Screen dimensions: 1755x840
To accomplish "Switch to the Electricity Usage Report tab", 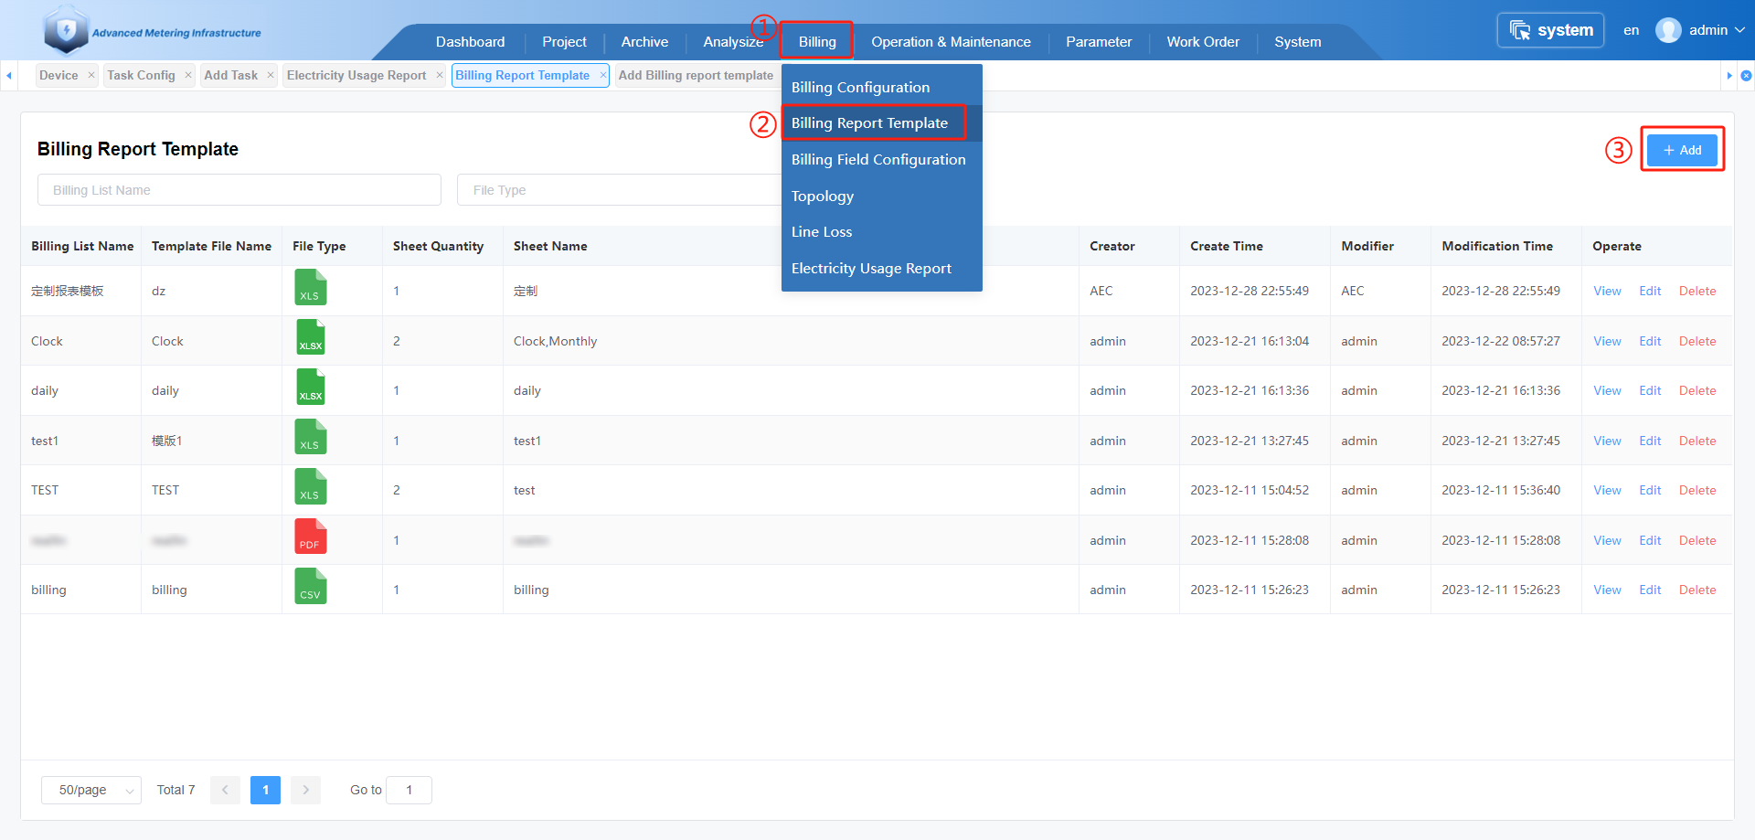I will (x=356, y=75).
